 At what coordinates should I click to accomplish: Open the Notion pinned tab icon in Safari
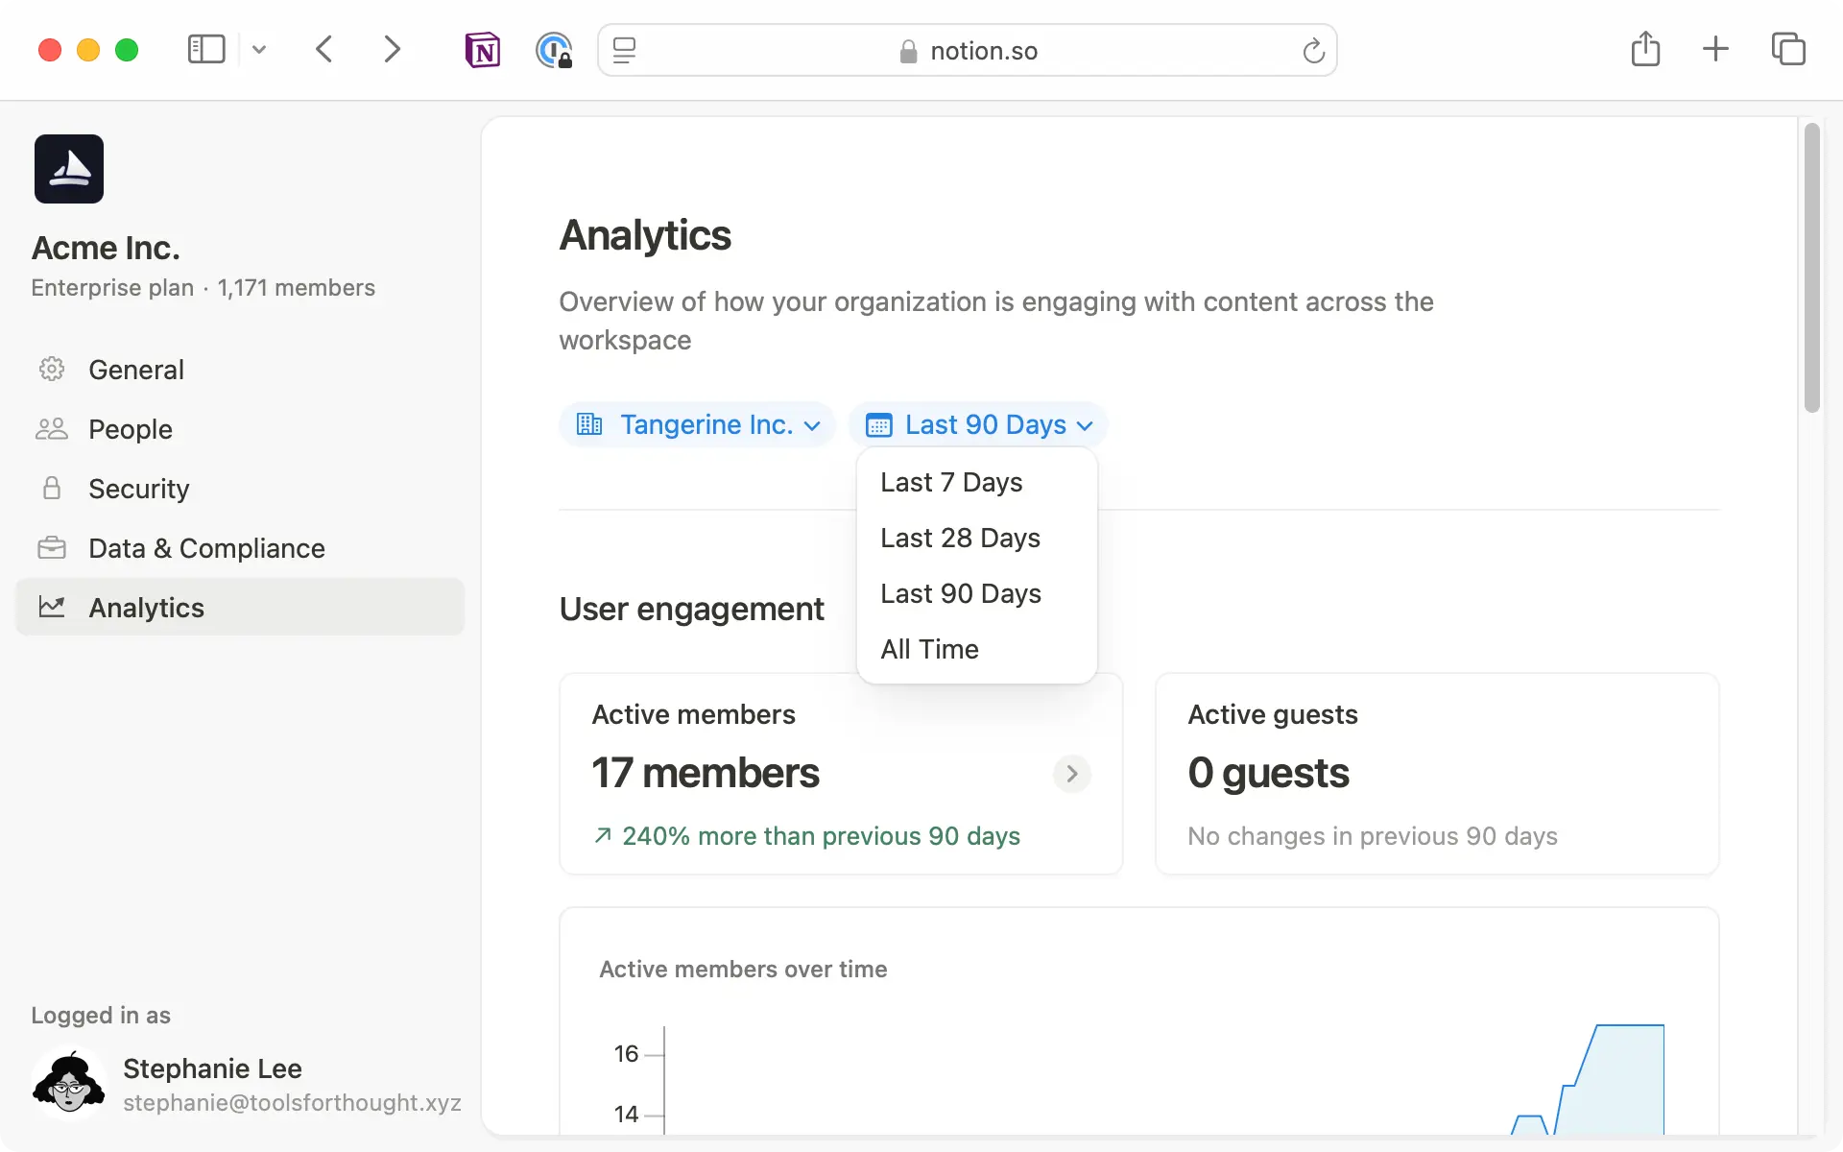coord(483,50)
